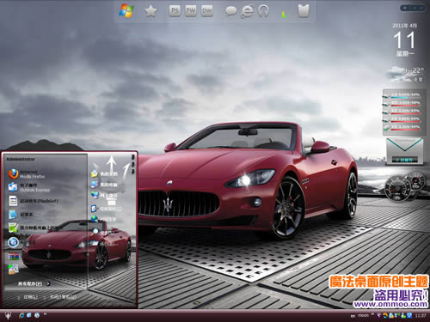Launch Dreamweaver from the DW dock icon

click(207, 11)
